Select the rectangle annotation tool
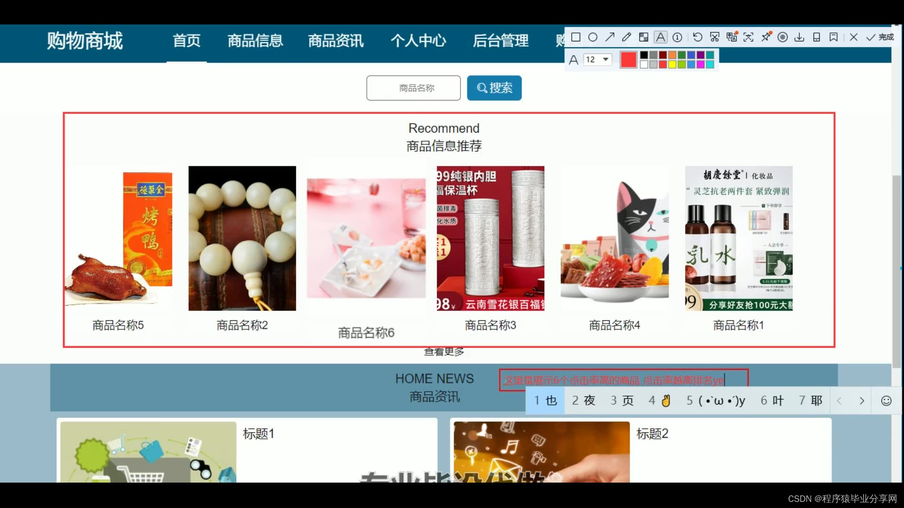 [x=575, y=37]
